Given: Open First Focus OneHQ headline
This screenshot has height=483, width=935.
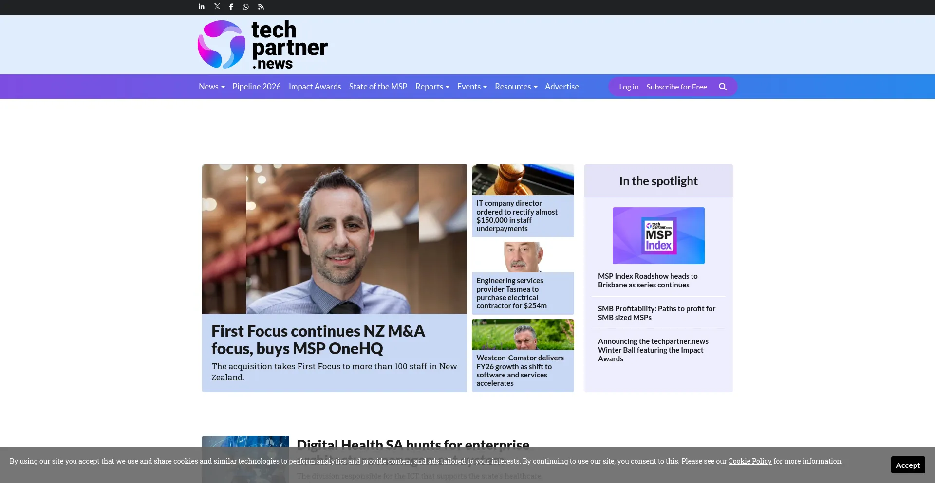Looking at the screenshot, I should click(318, 340).
